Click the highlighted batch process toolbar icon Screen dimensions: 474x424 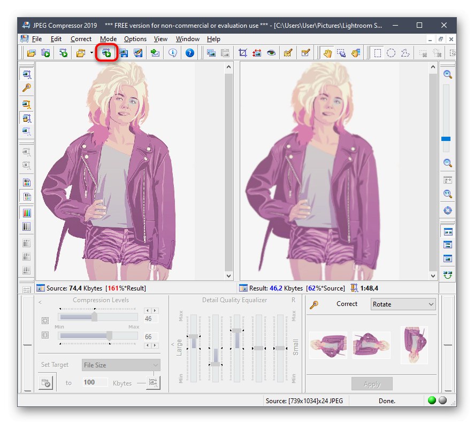106,53
